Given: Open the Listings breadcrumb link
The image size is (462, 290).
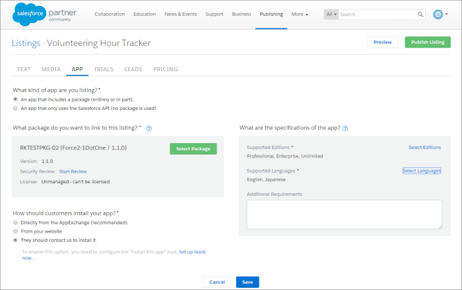Looking at the screenshot, I should tap(26, 43).
